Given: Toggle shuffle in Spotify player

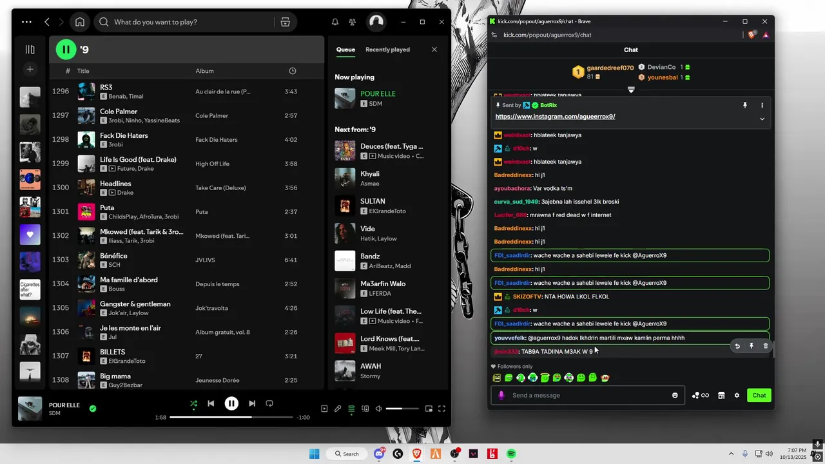Looking at the screenshot, I should click(x=193, y=403).
